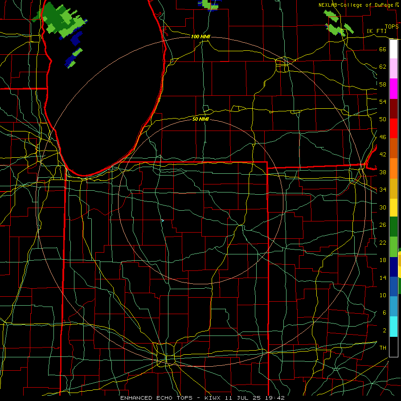This screenshot has height=401, width=401.
Task: Click the KIWX station identifier in the caption
Action: pos(213,398)
